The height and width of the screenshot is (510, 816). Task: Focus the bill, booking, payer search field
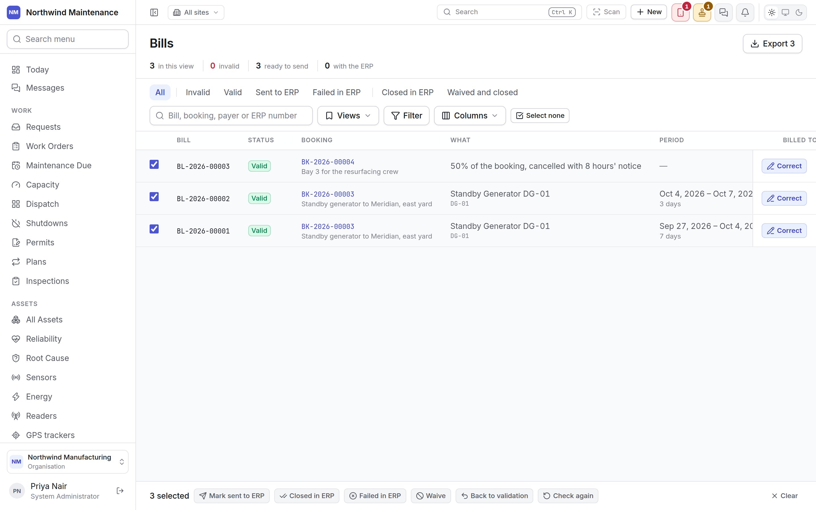pos(231,116)
